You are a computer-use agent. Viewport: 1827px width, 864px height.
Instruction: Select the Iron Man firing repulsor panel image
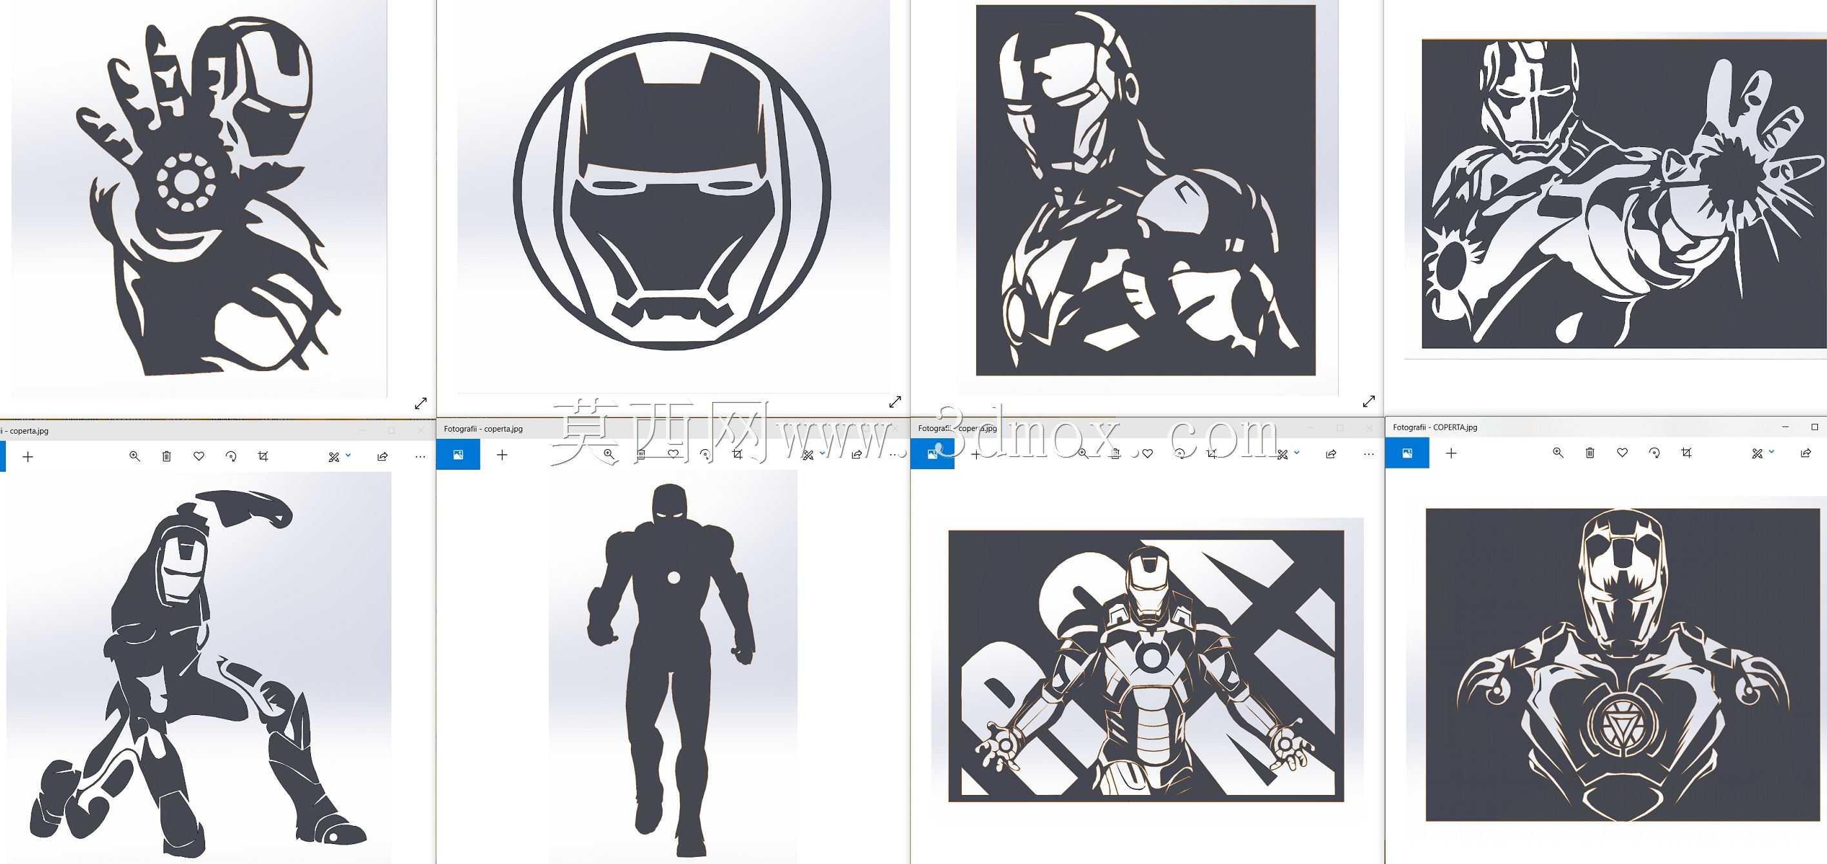click(x=1624, y=194)
